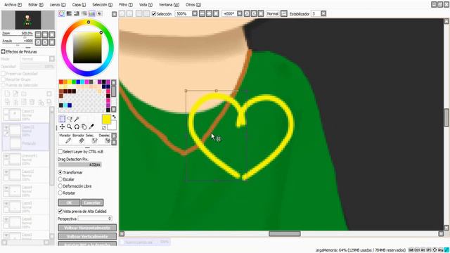Screen dimensions: 450x253
Task: Adjust the Perspectiva value stepper
Action: click(110, 219)
